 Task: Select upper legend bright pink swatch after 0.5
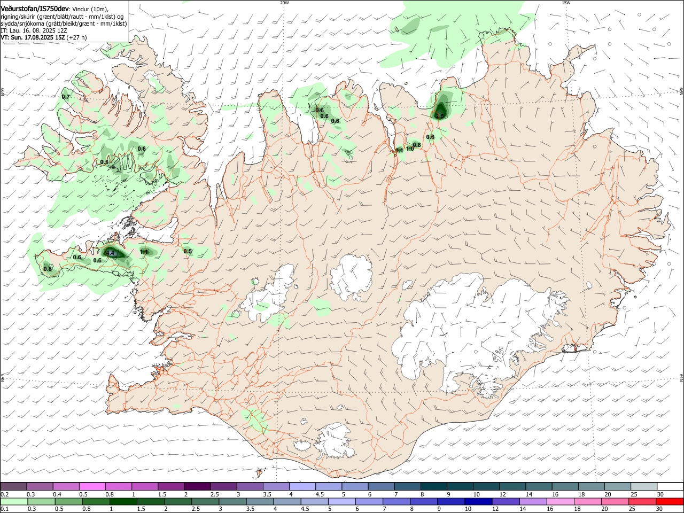point(92,487)
